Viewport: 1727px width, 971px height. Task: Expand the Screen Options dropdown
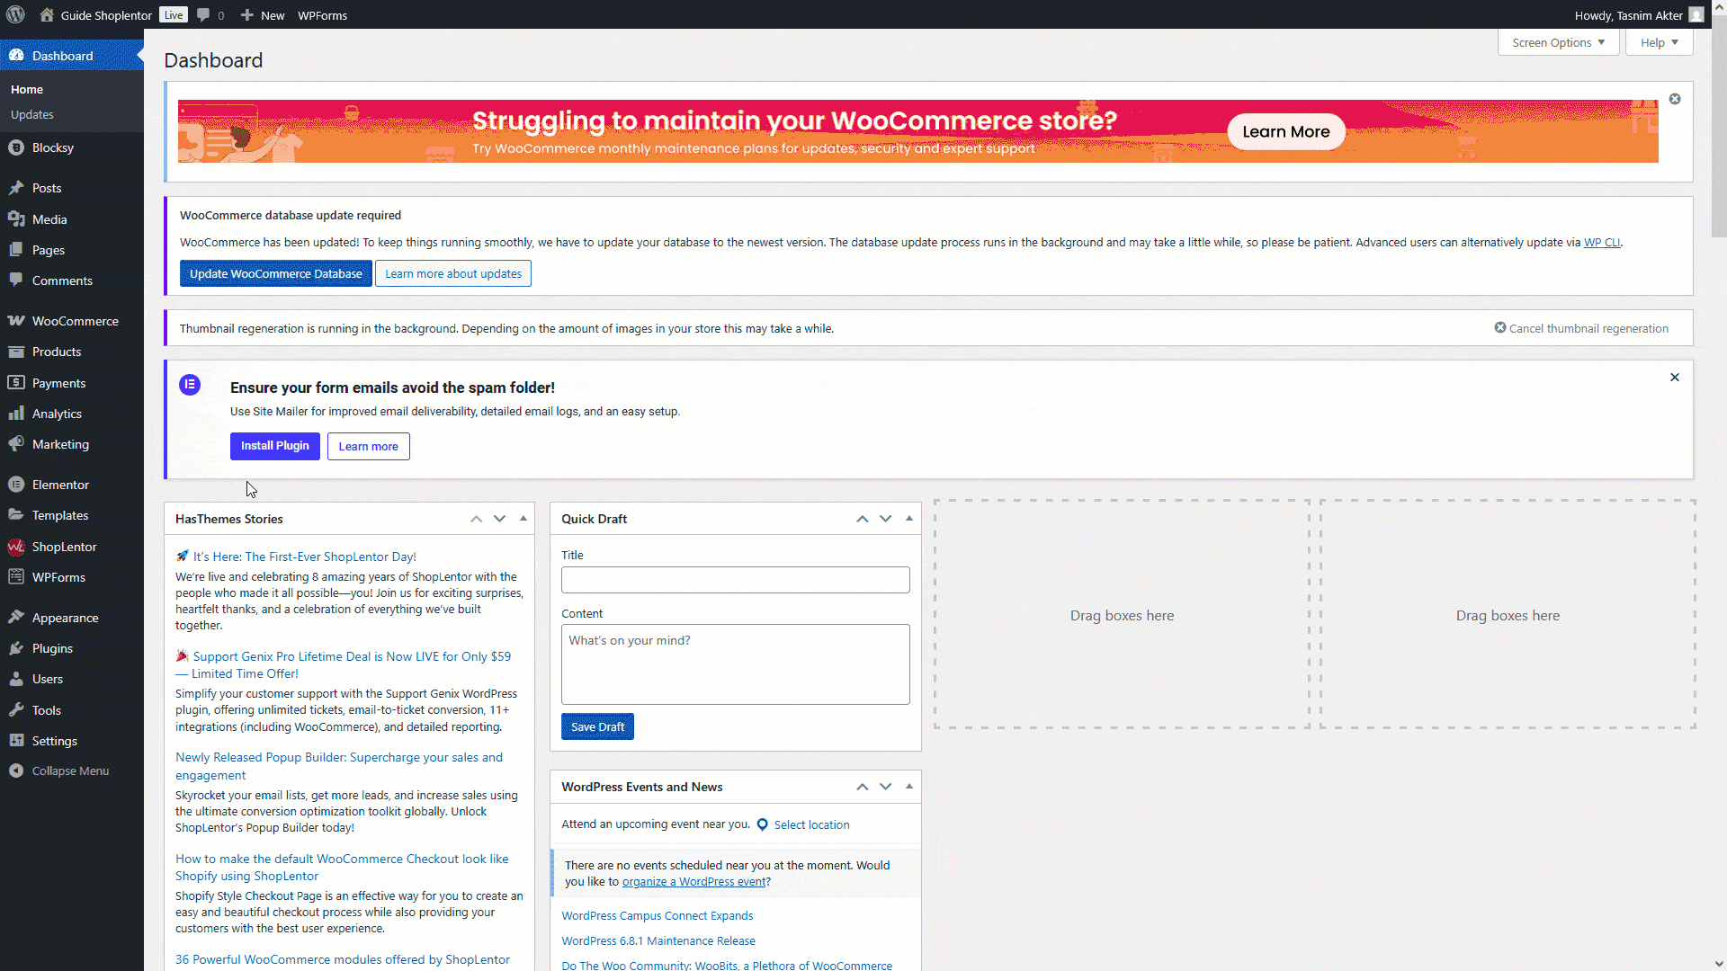point(1558,42)
